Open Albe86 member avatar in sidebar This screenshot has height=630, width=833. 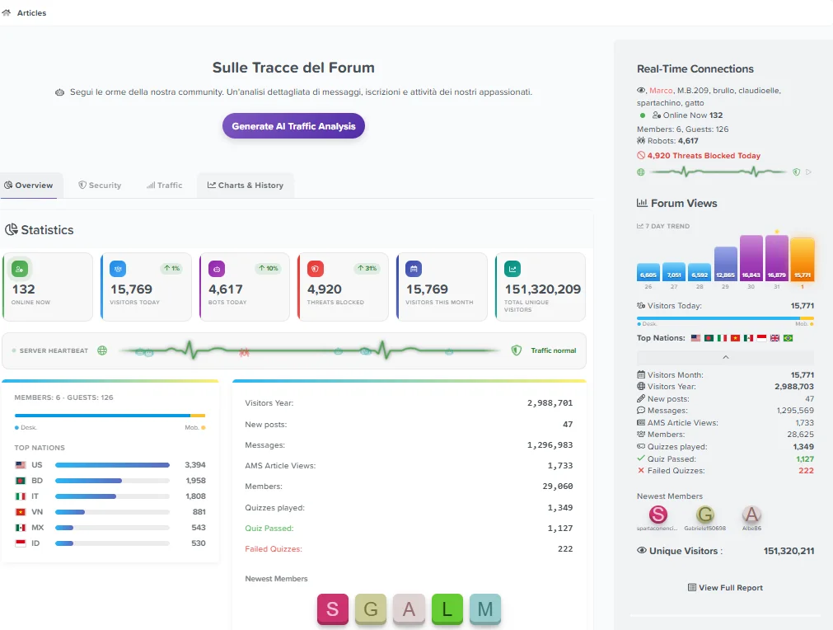pos(751,515)
